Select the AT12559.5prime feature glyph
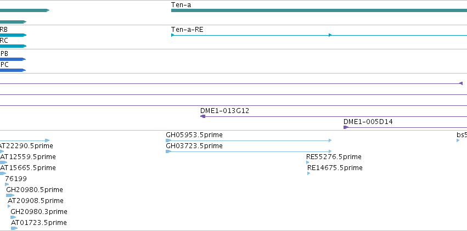Image resolution: width=467 pixels, height=231 pixels. click(x=4, y=162)
